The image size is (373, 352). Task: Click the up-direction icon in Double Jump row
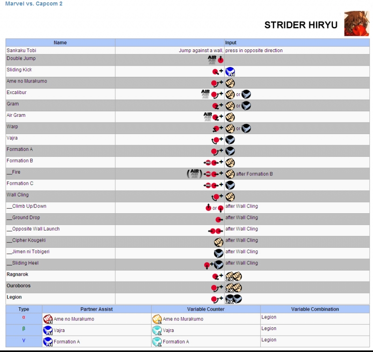point(221,60)
